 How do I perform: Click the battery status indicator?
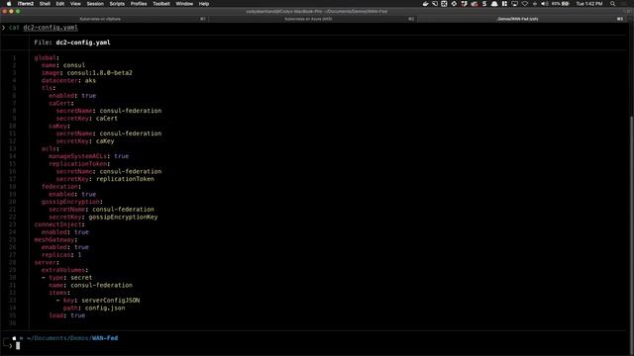[561, 4]
